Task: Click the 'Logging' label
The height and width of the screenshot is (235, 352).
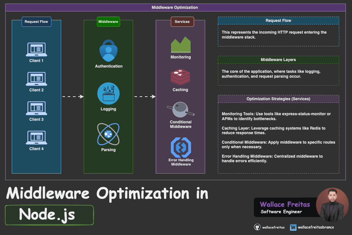Action: pyautogui.click(x=108, y=109)
